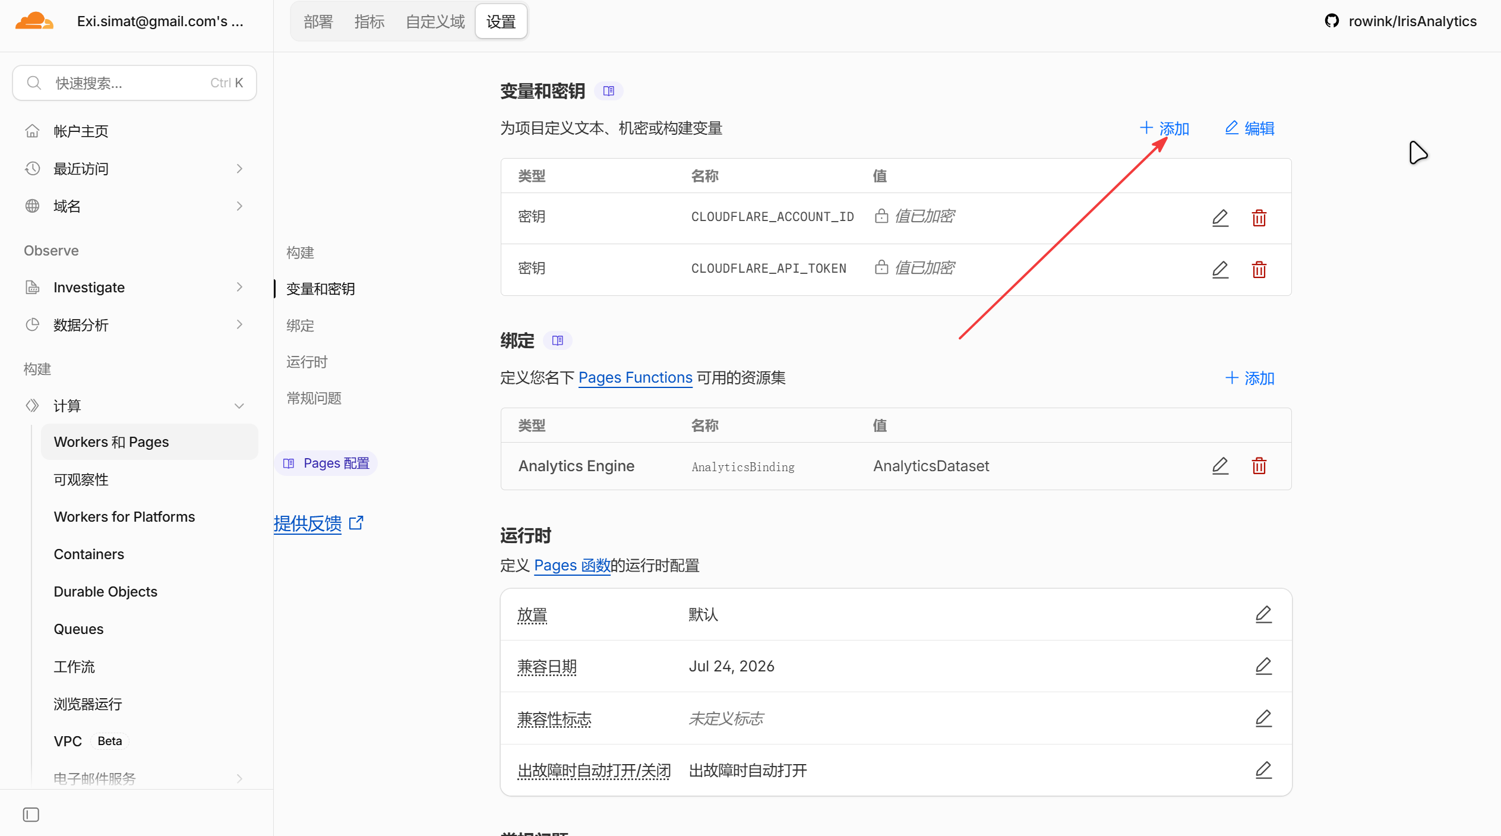Switch to the 自定义域 tab
The width and height of the screenshot is (1501, 836).
tap(435, 22)
